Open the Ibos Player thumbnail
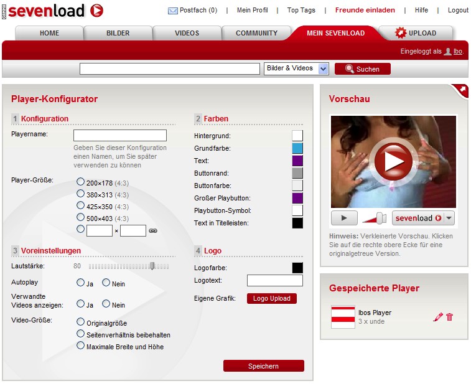 tap(343, 317)
